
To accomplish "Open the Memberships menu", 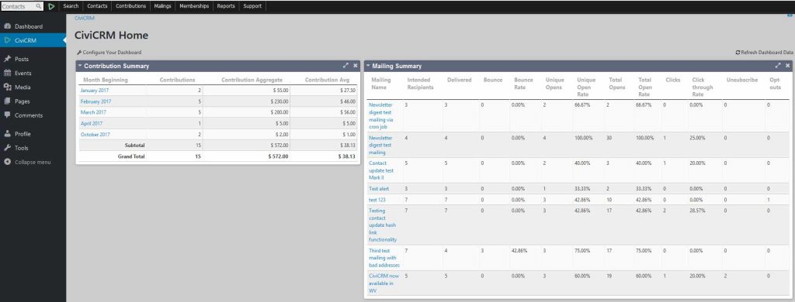I will [x=194, y=6].
